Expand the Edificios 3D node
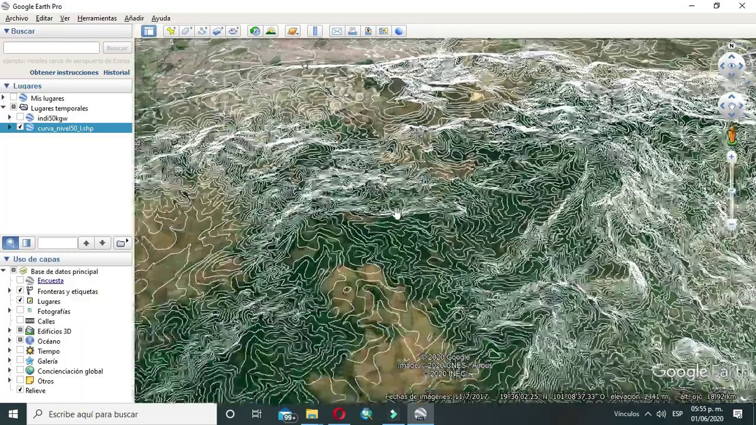Image resolution: width=756 pixels, height=425 pixels. point(9,331)
